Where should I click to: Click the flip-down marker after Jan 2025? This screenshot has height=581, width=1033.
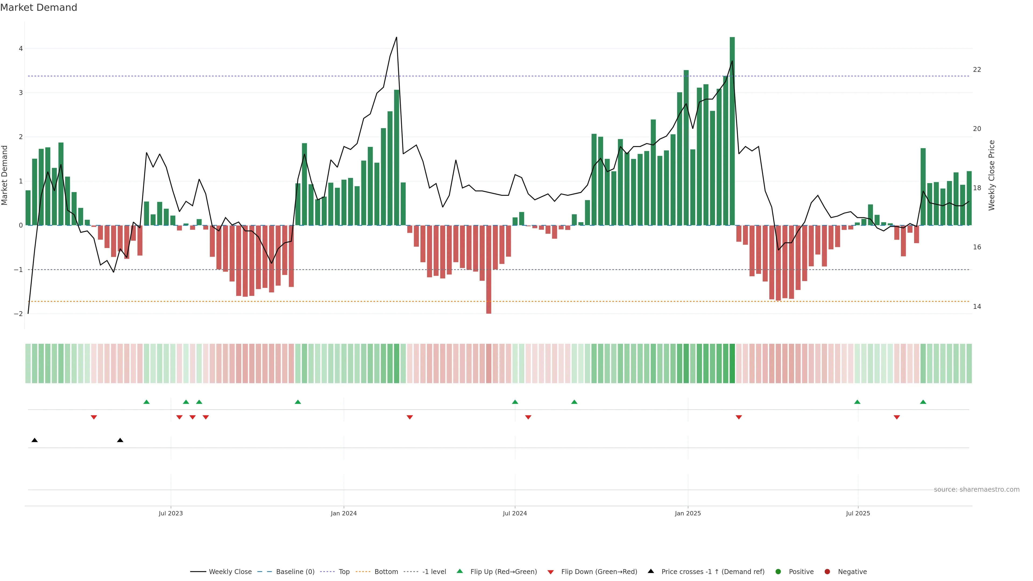pyautogui.click(x=739, y=417)
